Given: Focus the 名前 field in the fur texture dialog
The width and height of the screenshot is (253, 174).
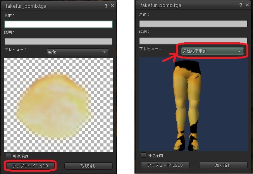Looking at the screenshot, I should tap(58, 24).
